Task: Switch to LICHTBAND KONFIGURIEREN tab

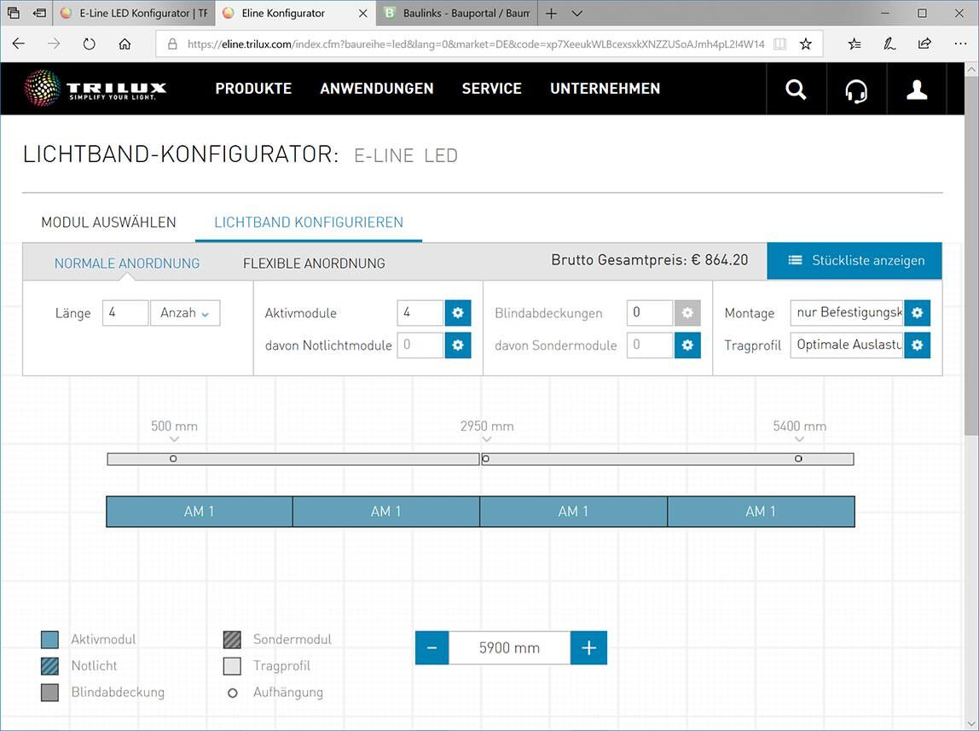Action: [309, 223]
